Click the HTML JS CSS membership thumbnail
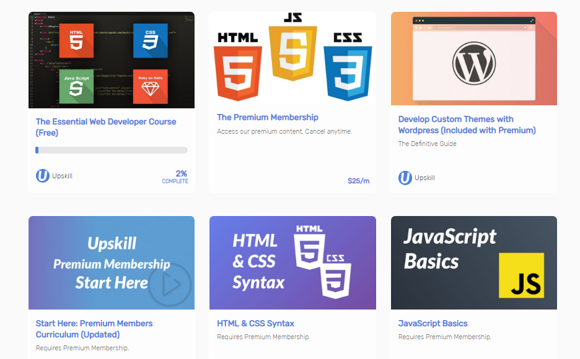Screen dimensions: 580x359 coord(292,58)
